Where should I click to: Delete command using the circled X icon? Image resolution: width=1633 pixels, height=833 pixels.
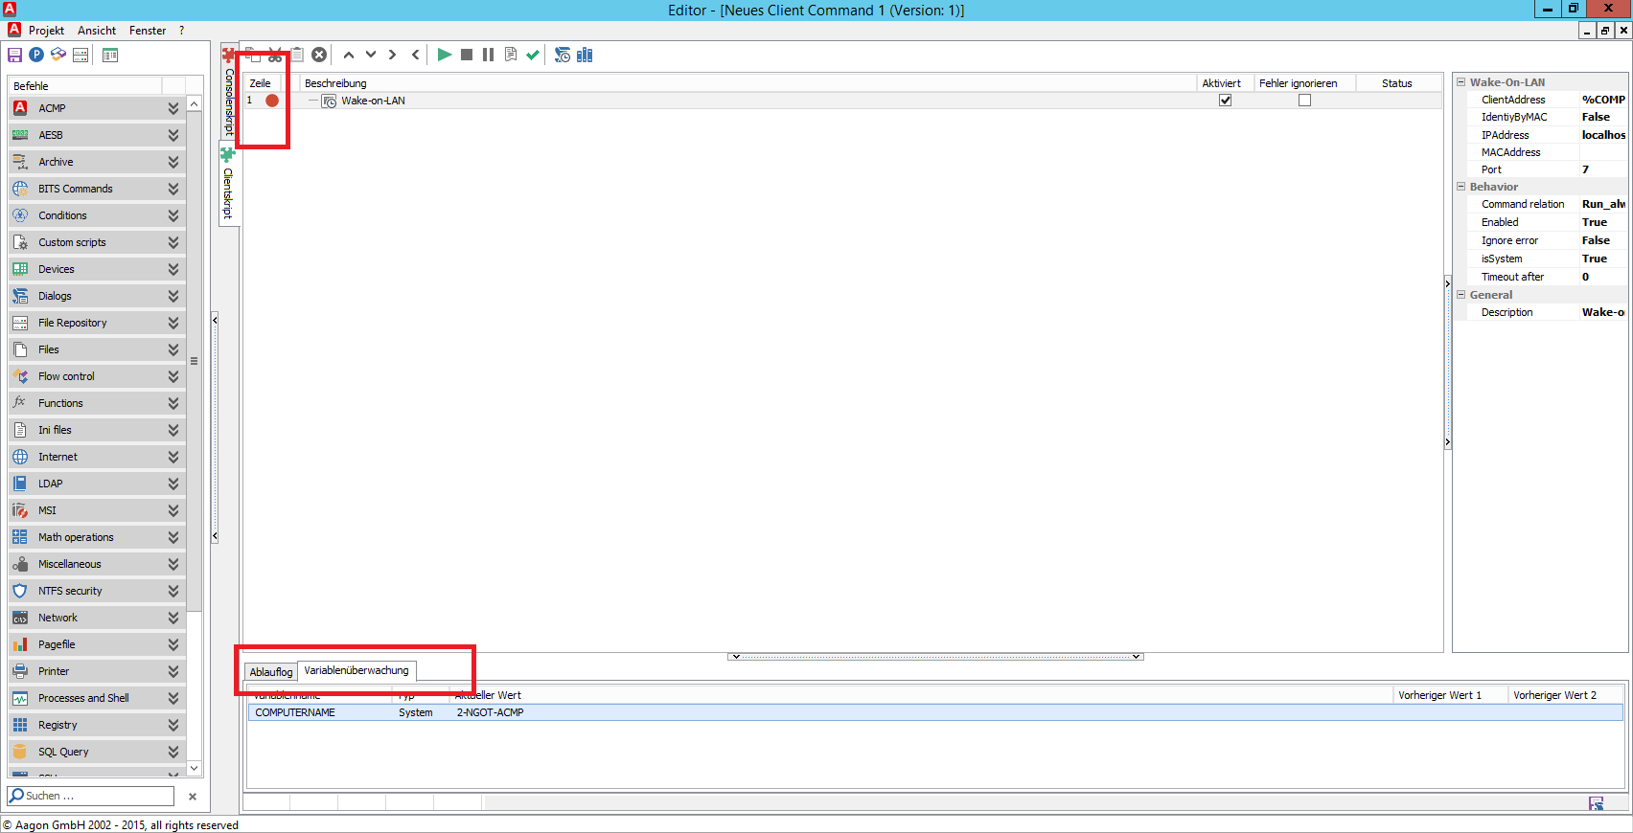(x=319, y=55)
